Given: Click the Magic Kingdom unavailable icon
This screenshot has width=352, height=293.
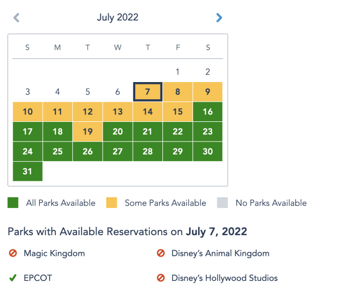Looking at the screenshot, I should [13, 253].
